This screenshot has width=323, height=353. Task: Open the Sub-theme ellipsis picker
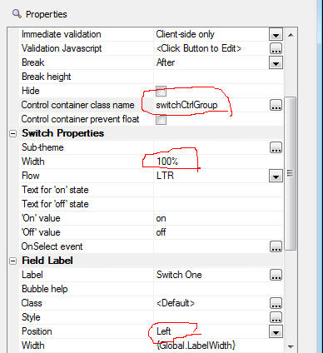276,147
